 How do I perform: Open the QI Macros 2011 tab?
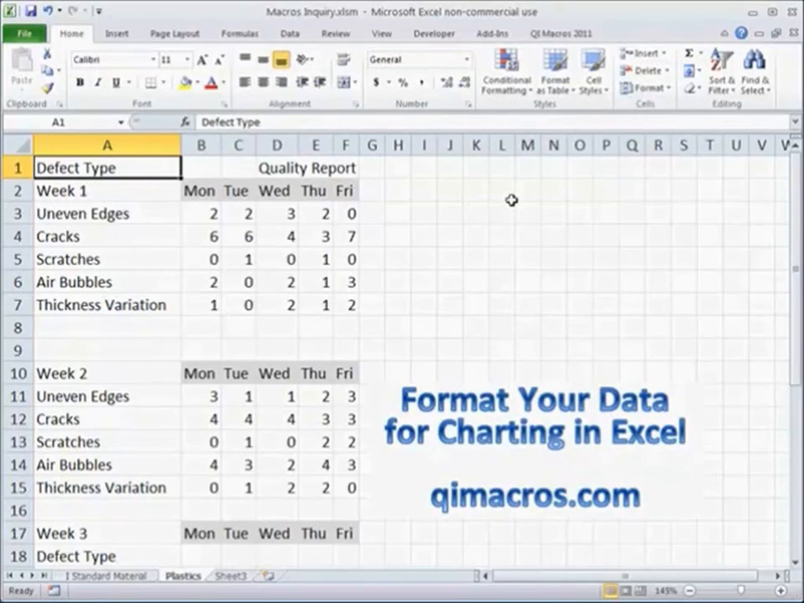pos(560,34)
